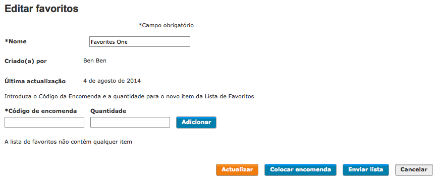Click the *Código de encomenda label
Viewport: 437px width, 186px height.
tap(41, 111)
